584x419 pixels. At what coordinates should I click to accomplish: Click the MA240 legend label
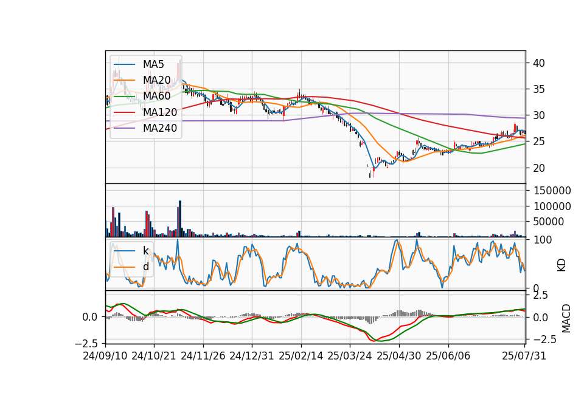[x=160, y=128]
